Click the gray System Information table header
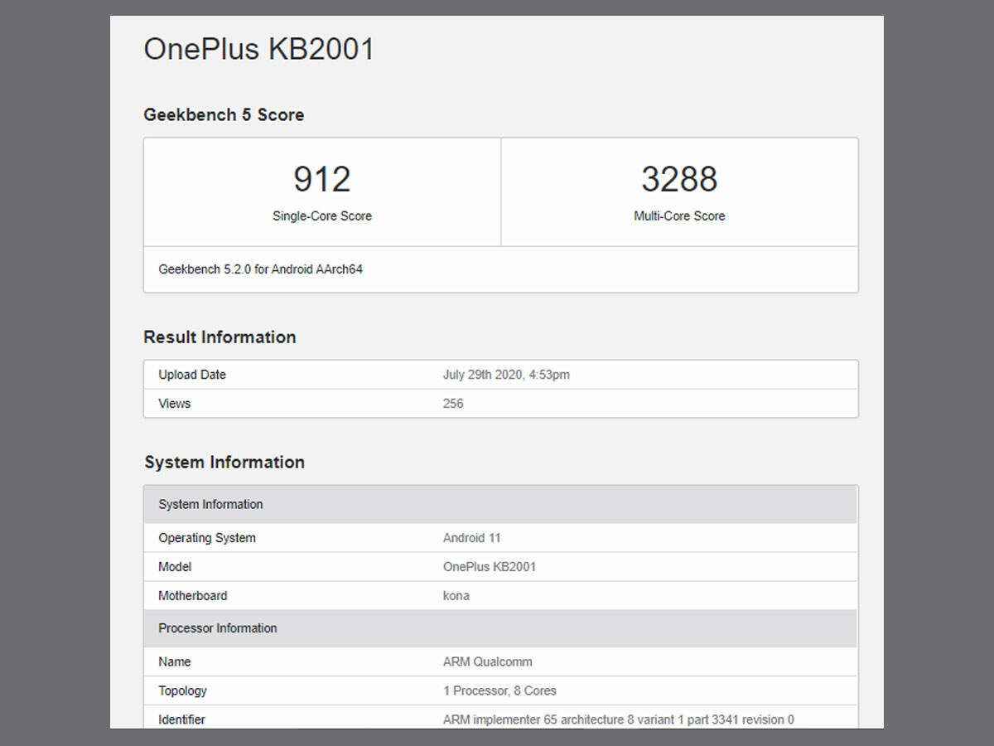 (500, 504)
